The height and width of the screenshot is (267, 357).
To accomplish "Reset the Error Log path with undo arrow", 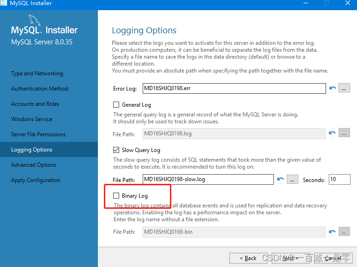I will click(x=333, y=88).
